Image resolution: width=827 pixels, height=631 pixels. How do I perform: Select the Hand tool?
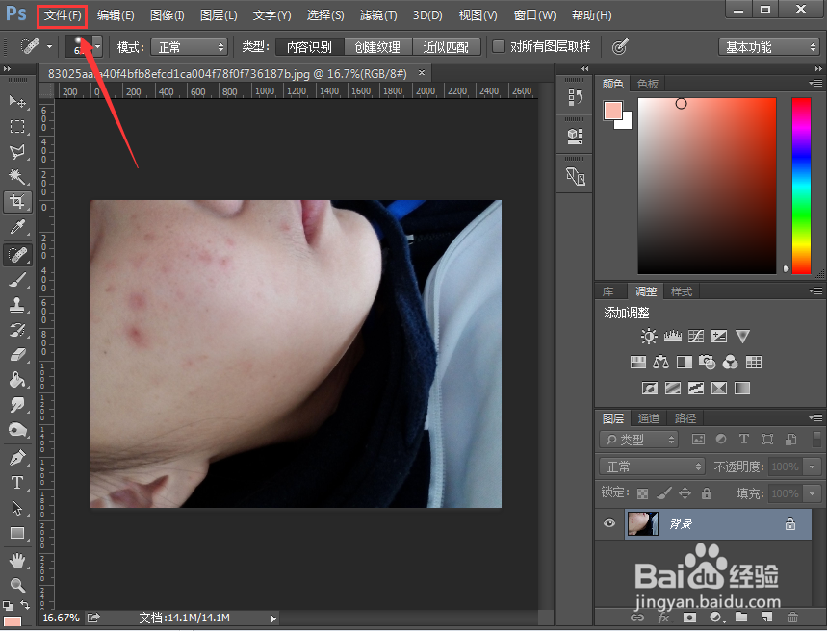coord(17,561)
